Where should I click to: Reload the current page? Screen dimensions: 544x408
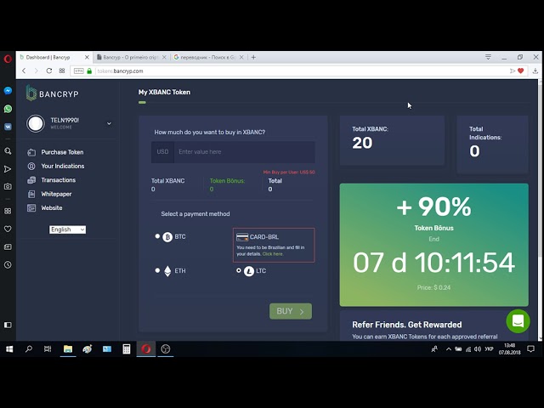pos(49,71)
